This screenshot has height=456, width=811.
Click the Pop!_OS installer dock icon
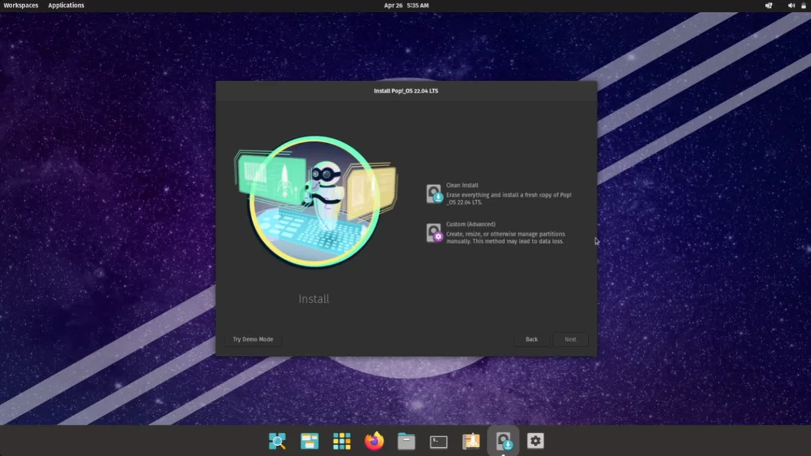coord(503,442)
